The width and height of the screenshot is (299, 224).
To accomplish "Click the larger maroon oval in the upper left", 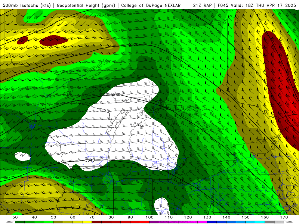I will tap(53, 40).
